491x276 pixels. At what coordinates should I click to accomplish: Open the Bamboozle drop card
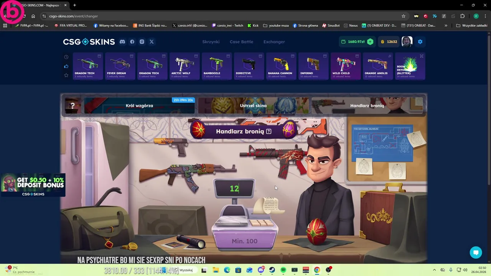(x=216, y=66)
